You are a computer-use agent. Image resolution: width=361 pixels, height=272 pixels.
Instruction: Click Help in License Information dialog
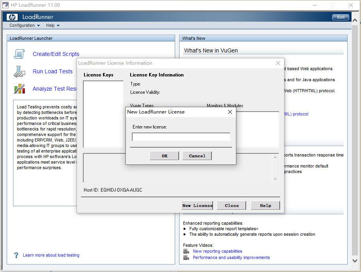coord(266,205)
